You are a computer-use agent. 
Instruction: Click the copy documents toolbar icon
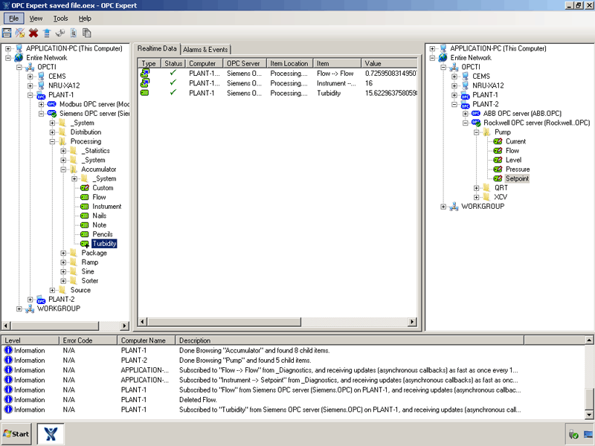[x=87, y=33]
